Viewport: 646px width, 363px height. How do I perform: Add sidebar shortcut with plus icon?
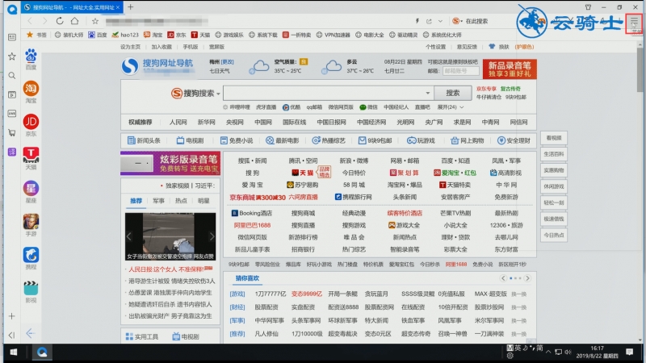[12, 316]
